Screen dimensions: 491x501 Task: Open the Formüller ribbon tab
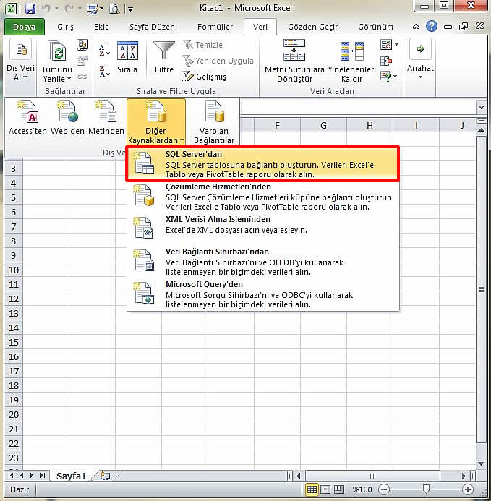point(215,27)
